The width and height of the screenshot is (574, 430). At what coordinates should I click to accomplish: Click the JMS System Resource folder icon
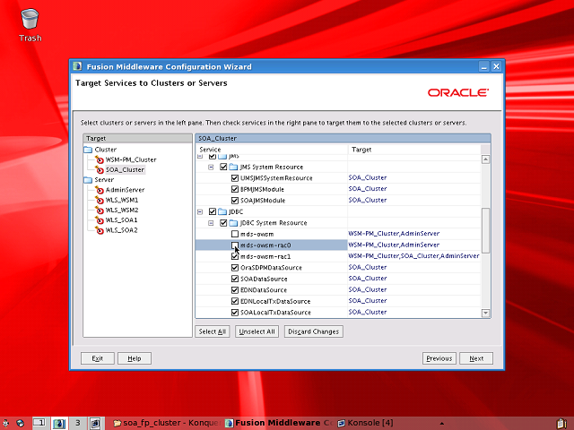[x=233, y=168]
